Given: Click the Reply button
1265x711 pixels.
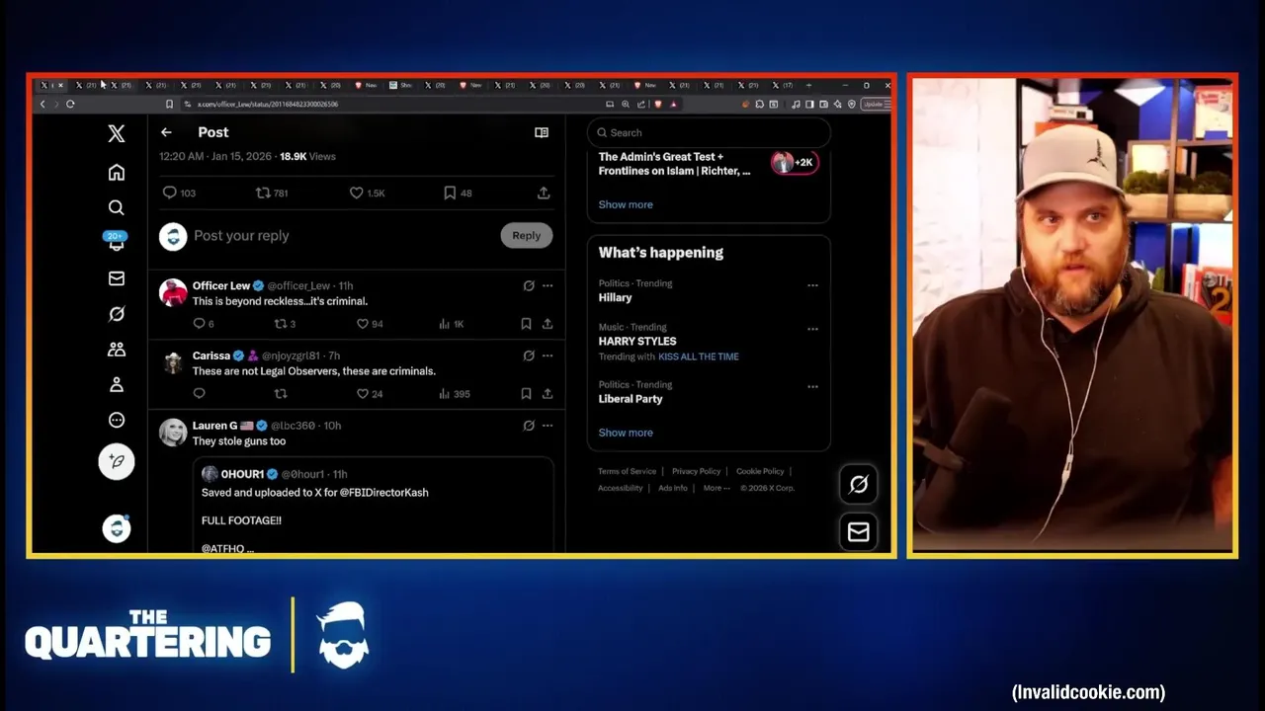Looking at the screenshot, I should [526, 235].
